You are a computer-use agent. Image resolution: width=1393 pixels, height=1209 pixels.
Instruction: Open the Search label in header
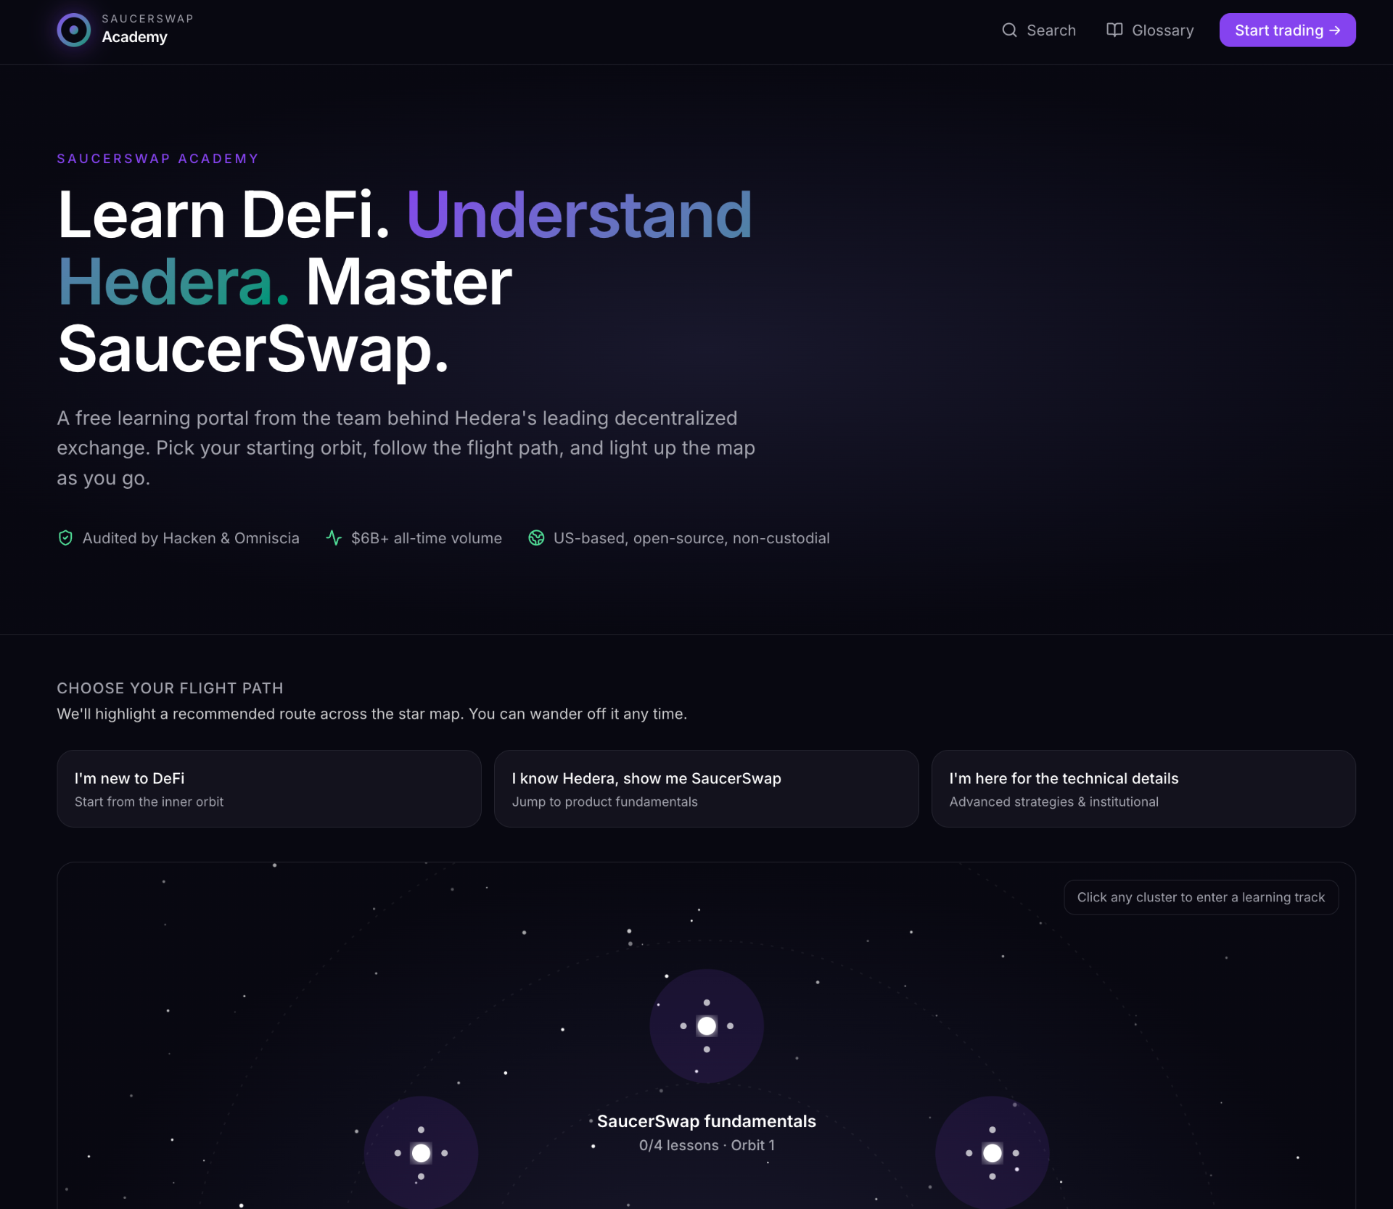pyautogui.click(x=1051, y=30)
